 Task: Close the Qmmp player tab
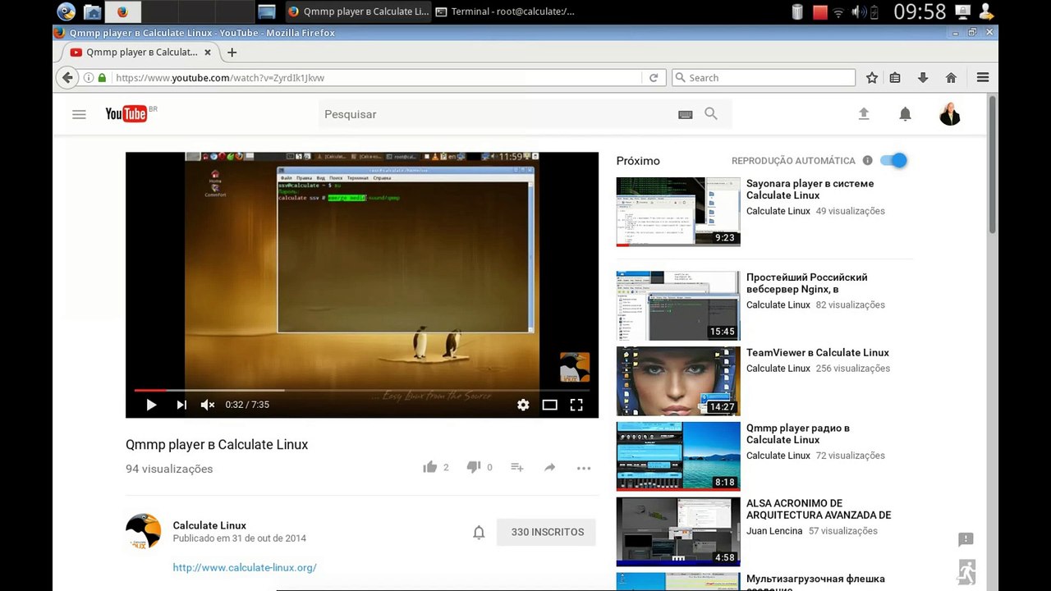[208, 53]
